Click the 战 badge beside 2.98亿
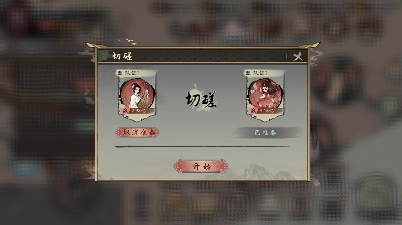The image size is (402, 225). tap(125, 111)
